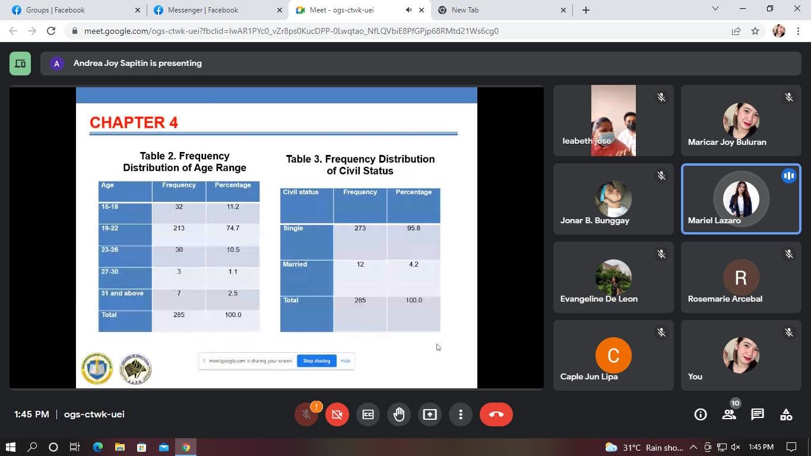Viewport: 811px width, 456px height.
Task: Click the CHAPTER 4 slide heading
Action: 134,123
